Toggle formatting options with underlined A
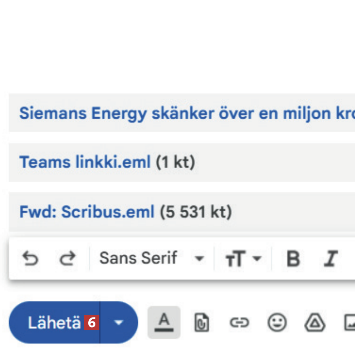Image resolution: width=355 pixels, height=351 pixels. 164,322
